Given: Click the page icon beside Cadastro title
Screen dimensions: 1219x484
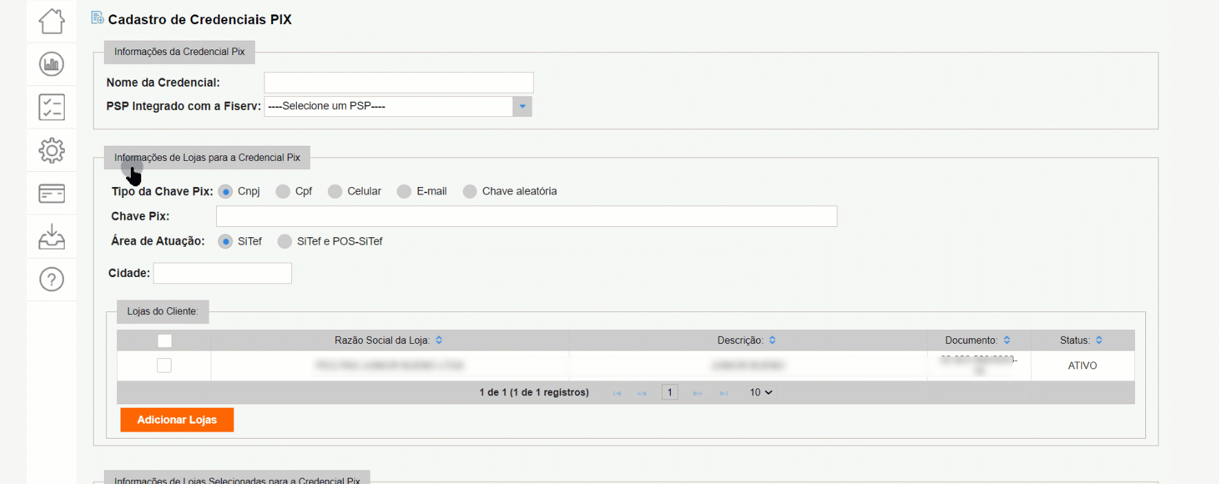Looking at the screenshot, I should point(98,18).
